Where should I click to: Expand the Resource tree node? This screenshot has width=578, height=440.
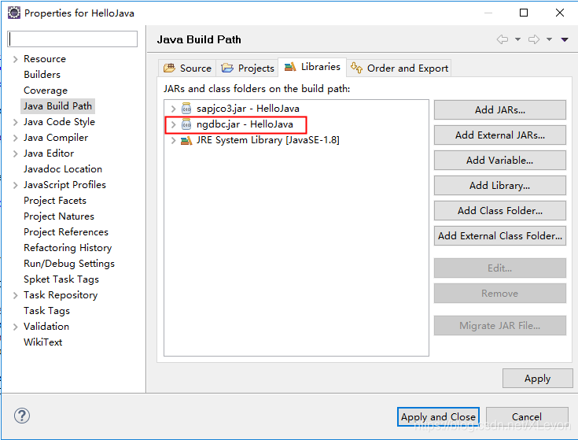click(x=15, y=59)
